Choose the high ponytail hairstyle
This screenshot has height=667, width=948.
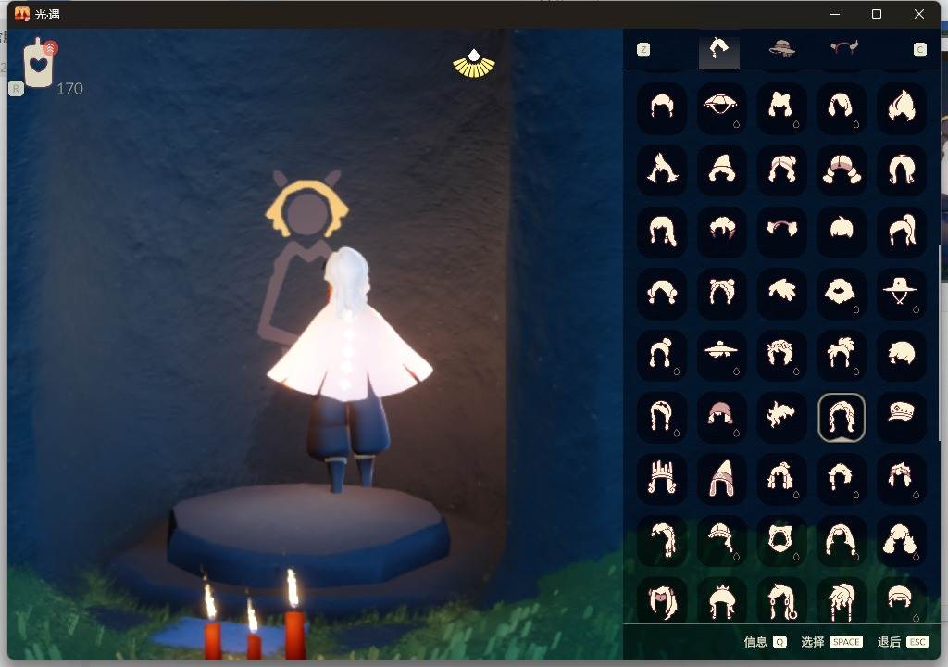pyautogui.click(x=901, y=231)
